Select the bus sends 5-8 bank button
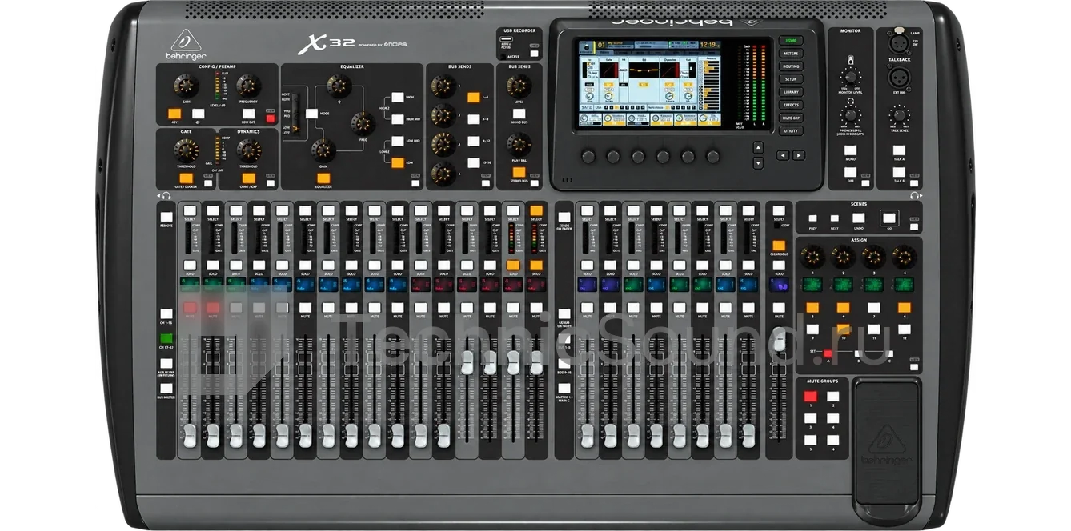Viewport: 1071px width, 531px height. click(x=473, y=119)
